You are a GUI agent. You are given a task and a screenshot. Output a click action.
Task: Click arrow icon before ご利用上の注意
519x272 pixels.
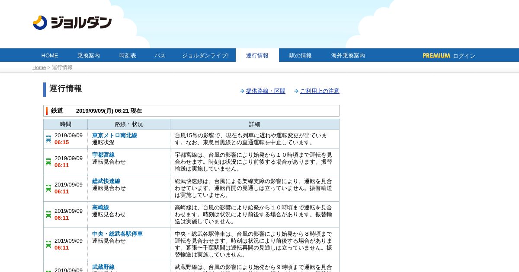point(296,91)
